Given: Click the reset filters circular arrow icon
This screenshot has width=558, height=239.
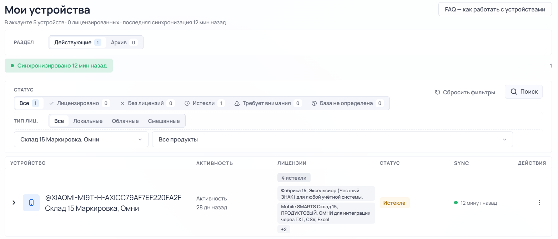Looking at the screenshot, I should pos(437,92).
